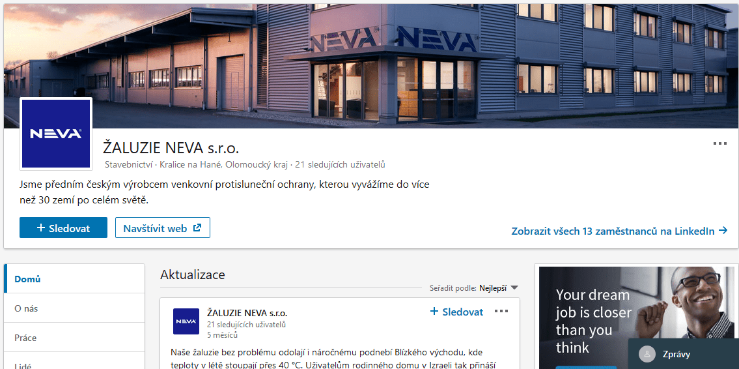Click the NEVA logo in the post header

point(186,321)
